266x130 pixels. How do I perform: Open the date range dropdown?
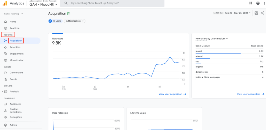click(238, 13)
